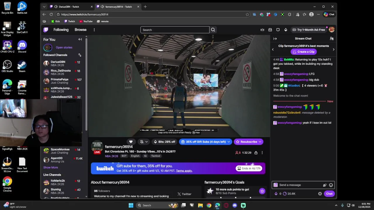This screenshot has width=374, height=210.
Task: Collapse the stream chat panel
Action: 275,38
